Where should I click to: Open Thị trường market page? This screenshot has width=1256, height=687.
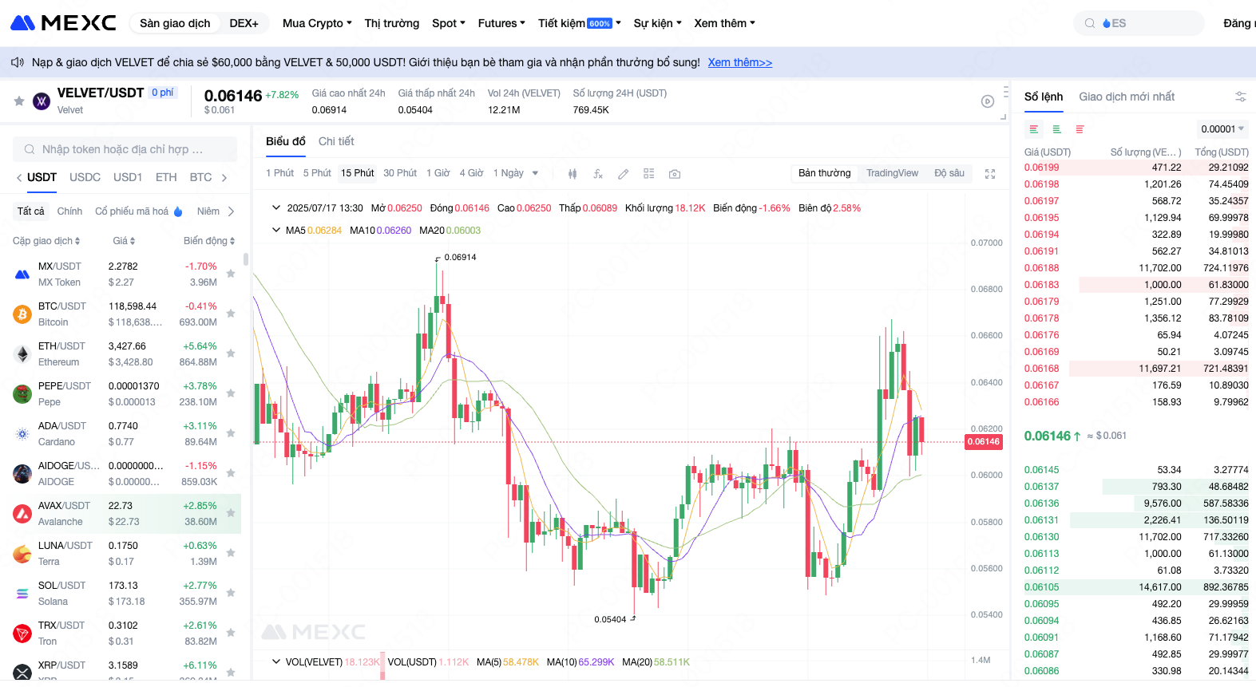(392, 23)
